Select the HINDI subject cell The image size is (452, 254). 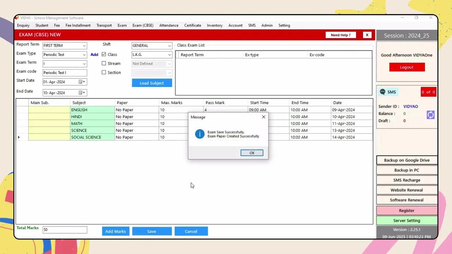93,117
